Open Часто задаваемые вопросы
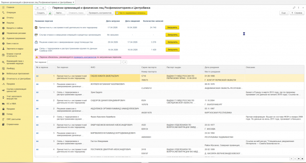Screen dimensions: 306x163 tap(131, 13)
